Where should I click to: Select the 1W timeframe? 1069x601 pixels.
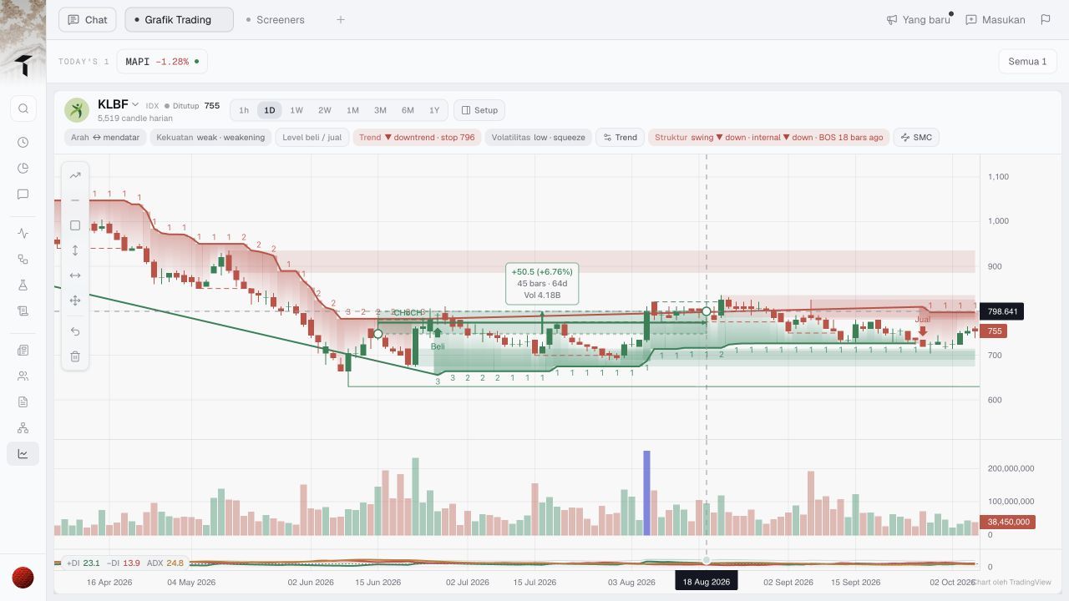[296, 110]
